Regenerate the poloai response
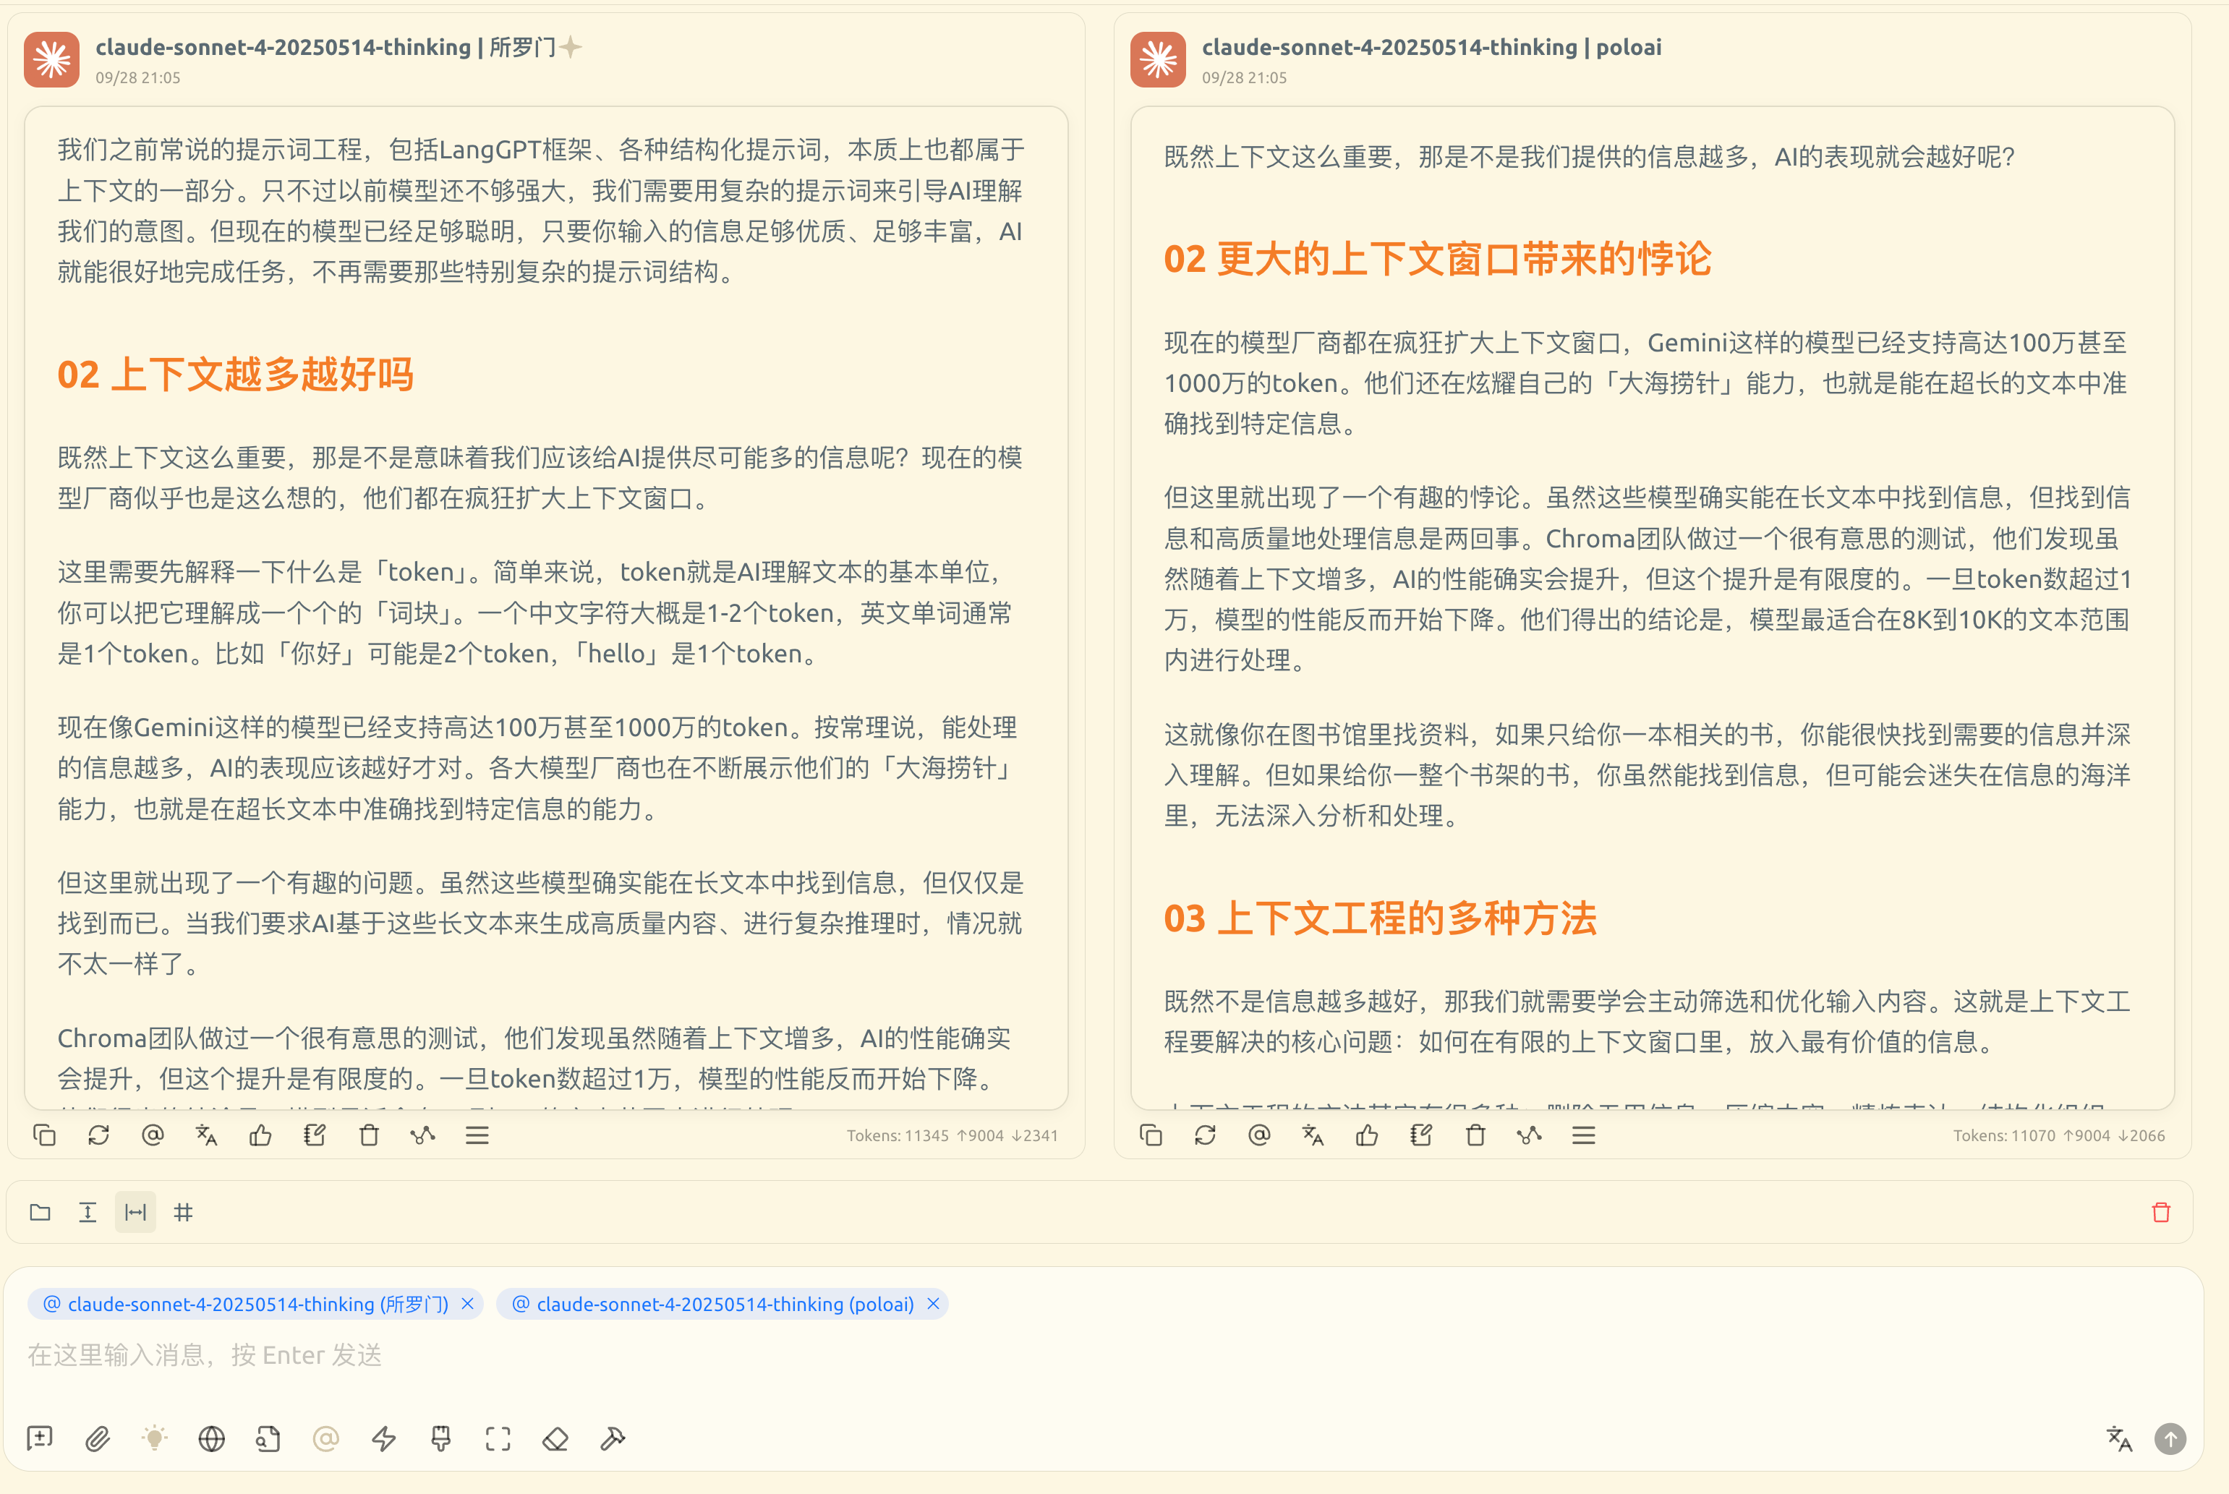The image size is (2229, 1494). 1206,1135
